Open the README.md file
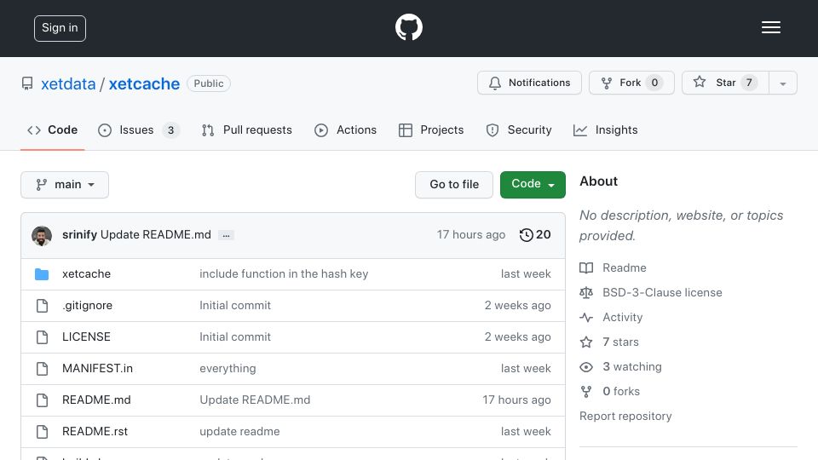818x460 pixels. (96, 400)
